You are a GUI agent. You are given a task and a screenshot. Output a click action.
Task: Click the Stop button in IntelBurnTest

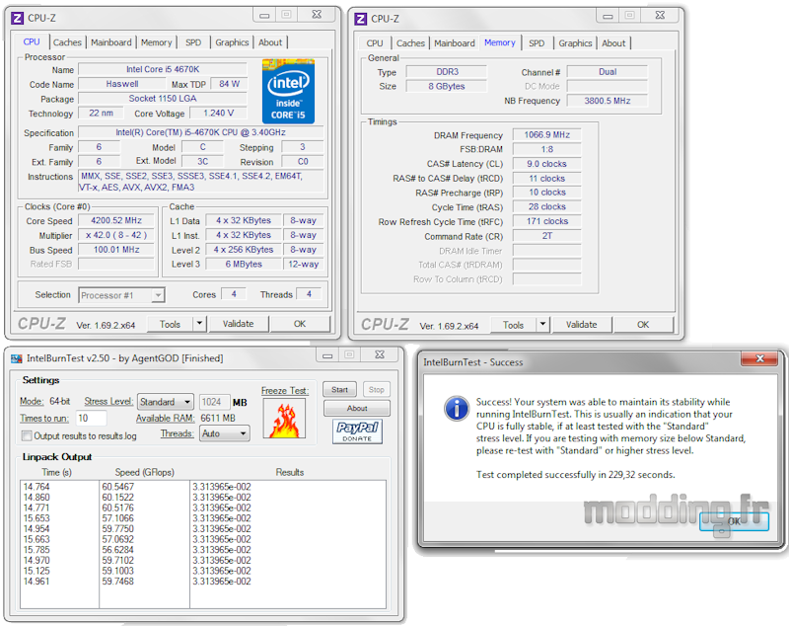coord(377,390)
